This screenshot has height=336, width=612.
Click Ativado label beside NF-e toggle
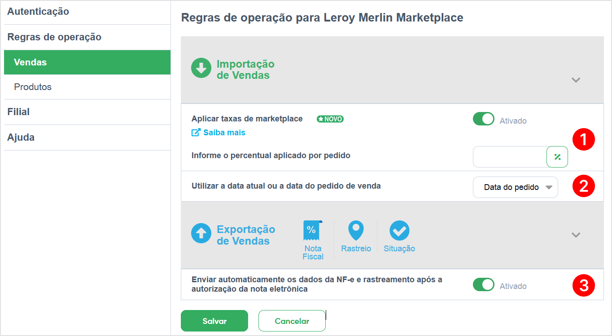click(x=513, y=286)
